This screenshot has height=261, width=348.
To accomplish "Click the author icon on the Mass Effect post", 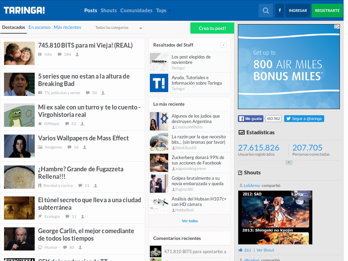I will click(85, 147).
